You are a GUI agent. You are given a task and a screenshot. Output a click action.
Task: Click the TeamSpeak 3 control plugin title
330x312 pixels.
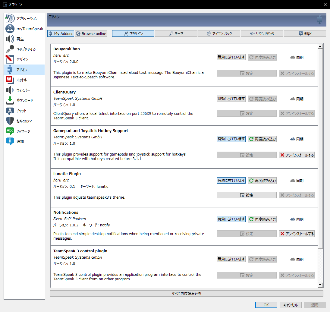[x=80, y=251]
